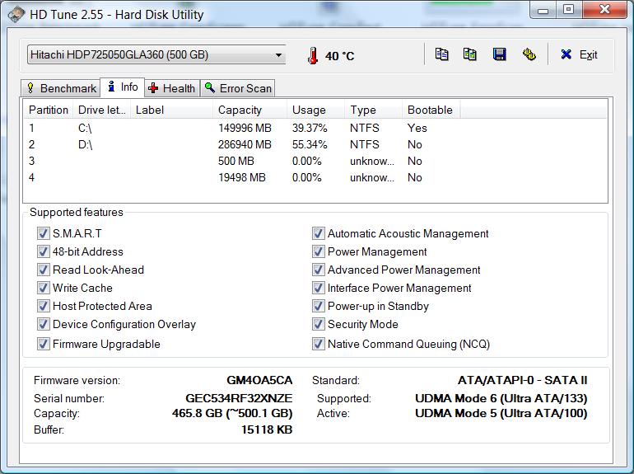Open the Health tab
The width and height of the screenshot is (634, 474).
click(x=172, y=88)
